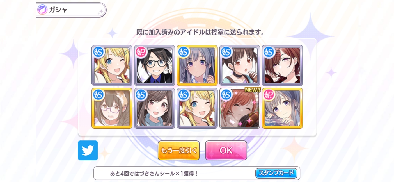
Task: Select the gold-framed purple-glasses idol card
Action: point(112,108)
